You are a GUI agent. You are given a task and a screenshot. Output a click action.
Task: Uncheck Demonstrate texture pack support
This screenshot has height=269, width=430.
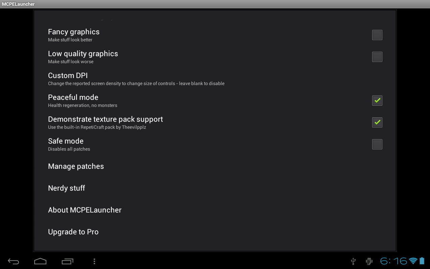click(377, 122)
